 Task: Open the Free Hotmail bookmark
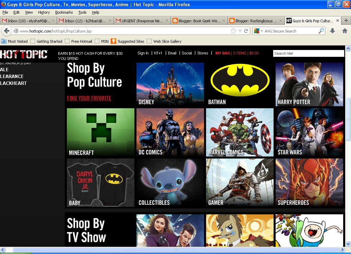pyautogui.click(x=78, y=41)
